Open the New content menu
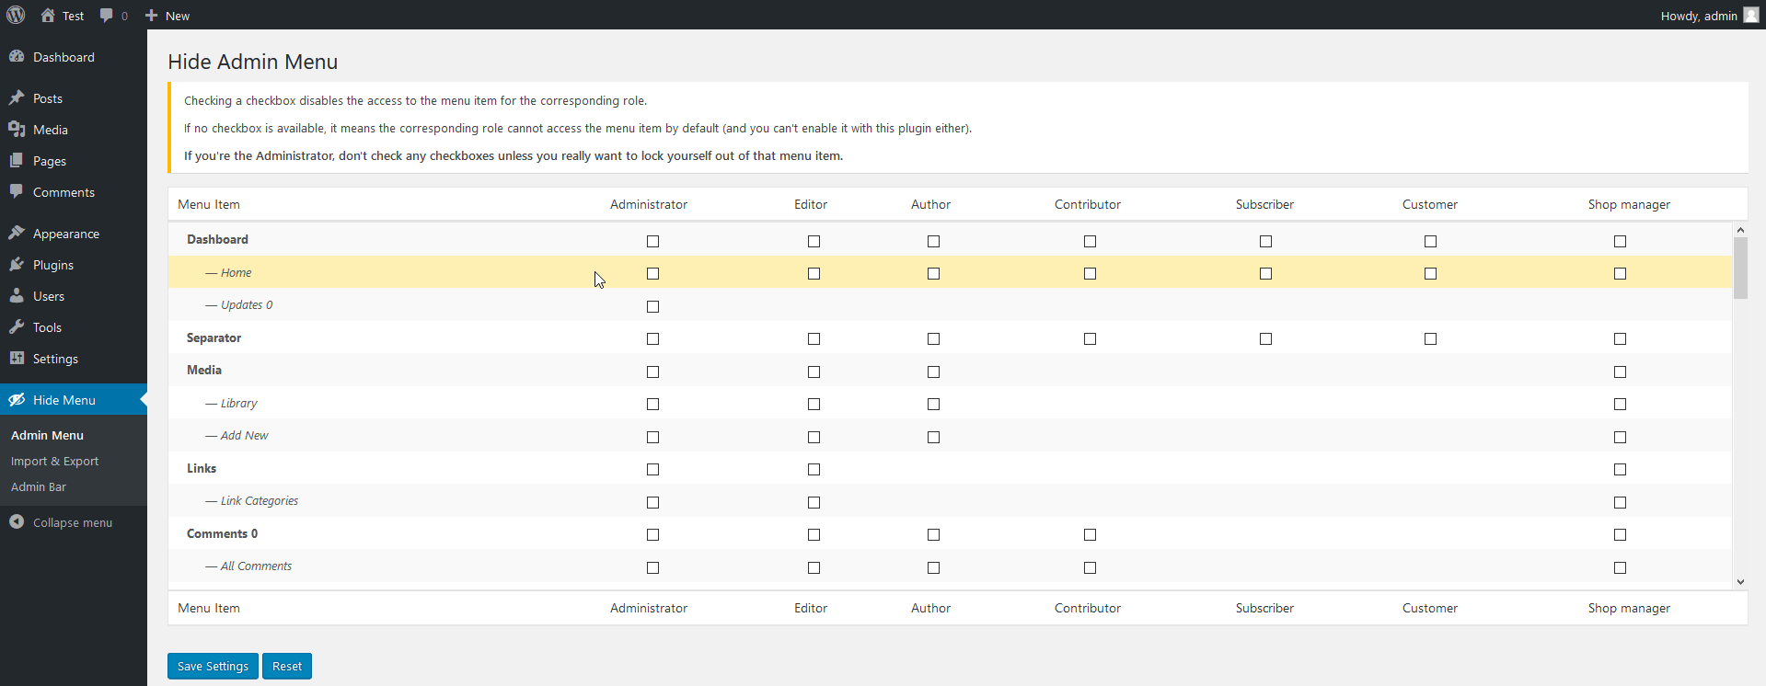 pyautogui.click(x=167, y=16)
